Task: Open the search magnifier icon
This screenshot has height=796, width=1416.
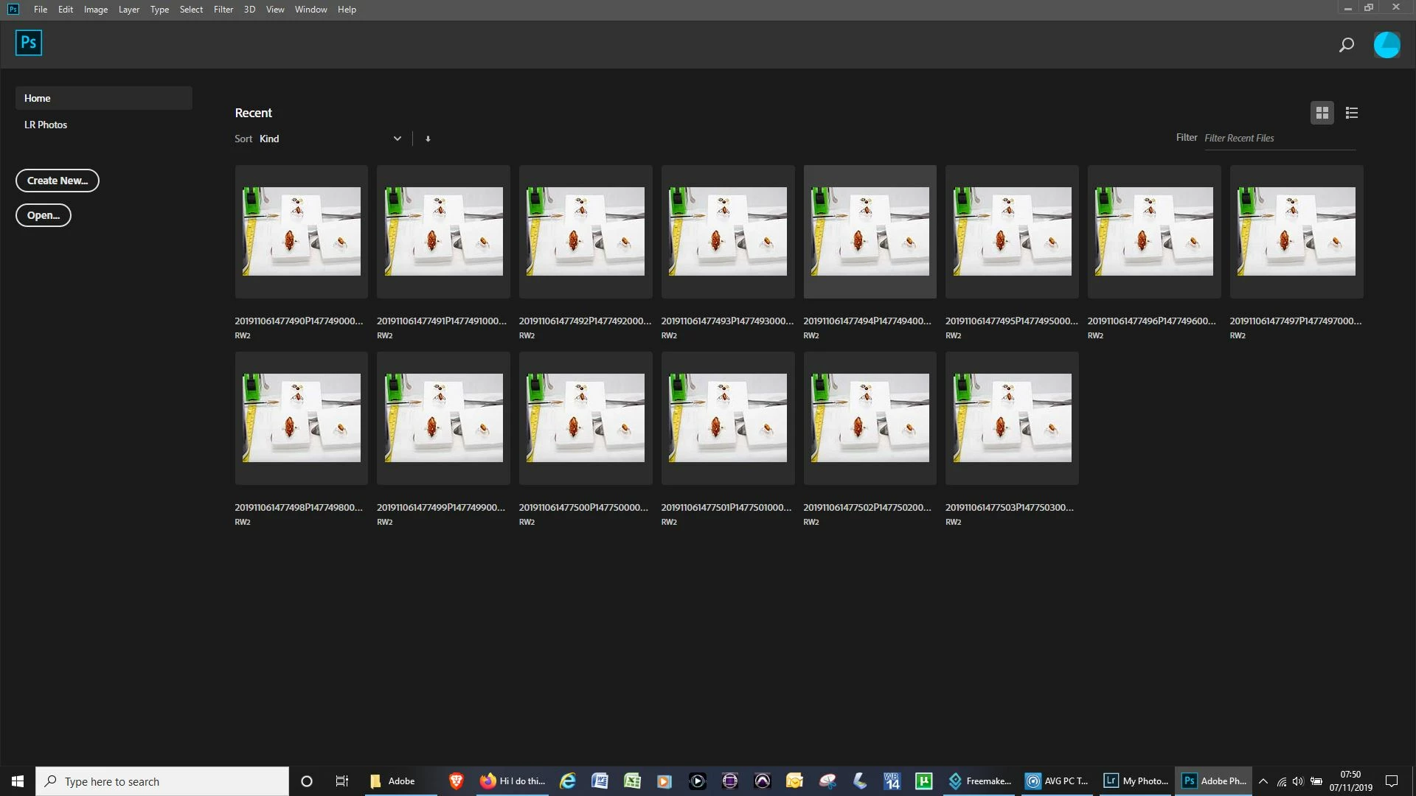Action: [x=1346, y=45]
